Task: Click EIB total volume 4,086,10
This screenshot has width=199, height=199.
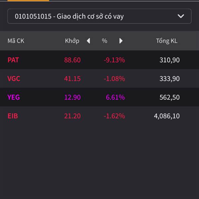Action: 167,116
